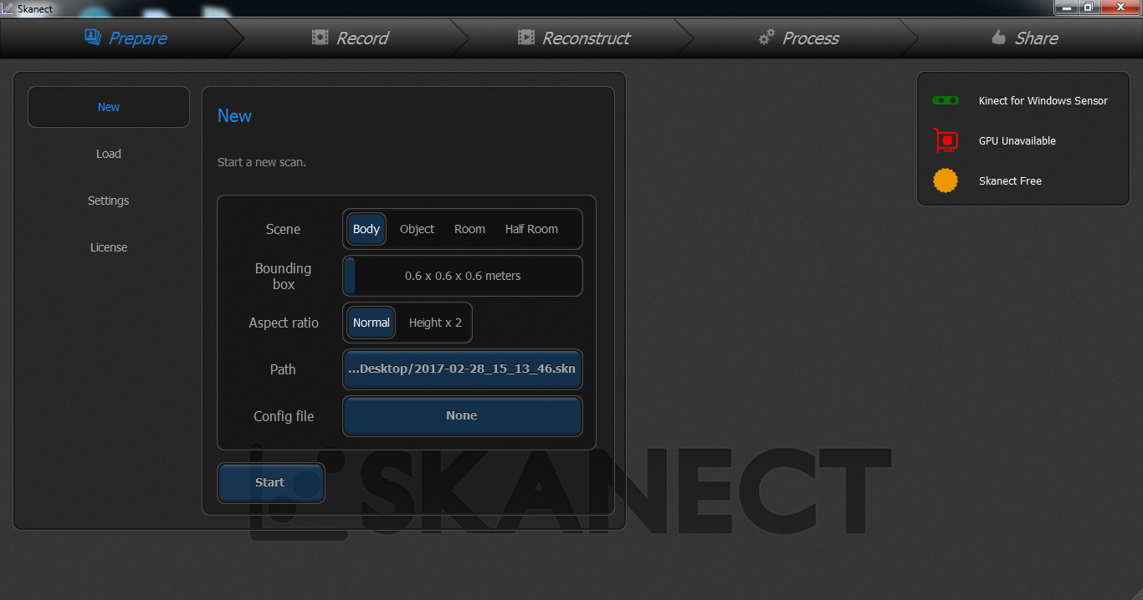Viewport: 1143px width, 600px height.
Task: Set aspect ratio to Height x 2
Action: [435, 323]
